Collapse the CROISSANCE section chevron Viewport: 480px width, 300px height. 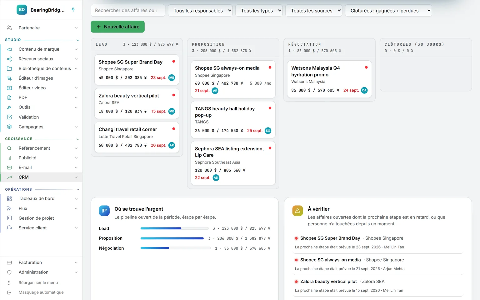[78, 139]
